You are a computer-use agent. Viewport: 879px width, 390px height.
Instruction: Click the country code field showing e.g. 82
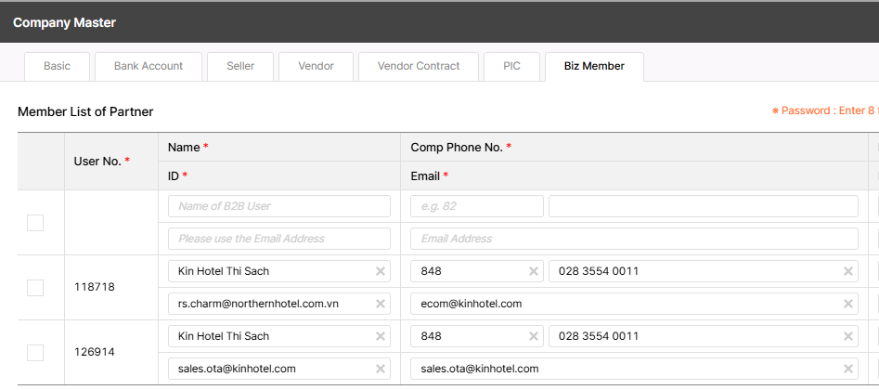point(476,206)
